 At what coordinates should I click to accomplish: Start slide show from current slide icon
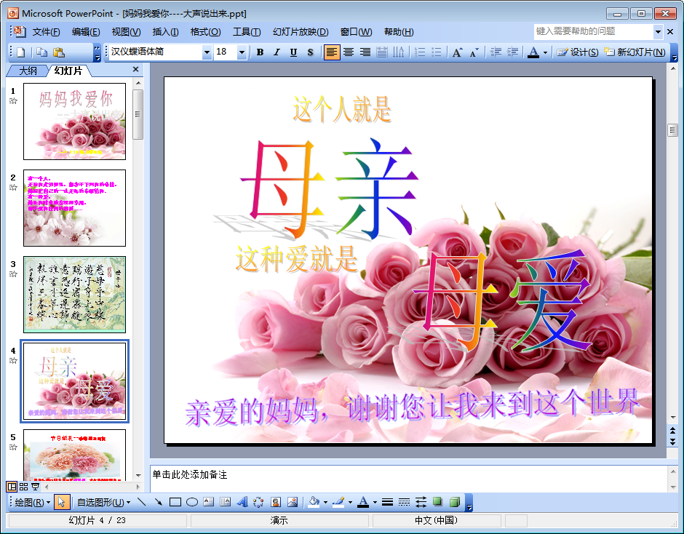(x=36, y=487)
